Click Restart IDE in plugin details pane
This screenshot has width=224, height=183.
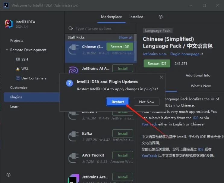click(x=157, y=64)
